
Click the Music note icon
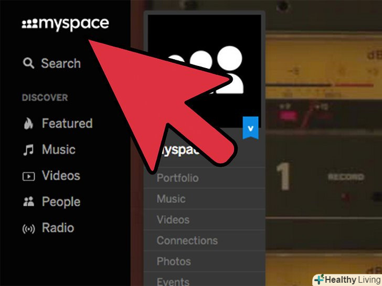tap(28, 150)
